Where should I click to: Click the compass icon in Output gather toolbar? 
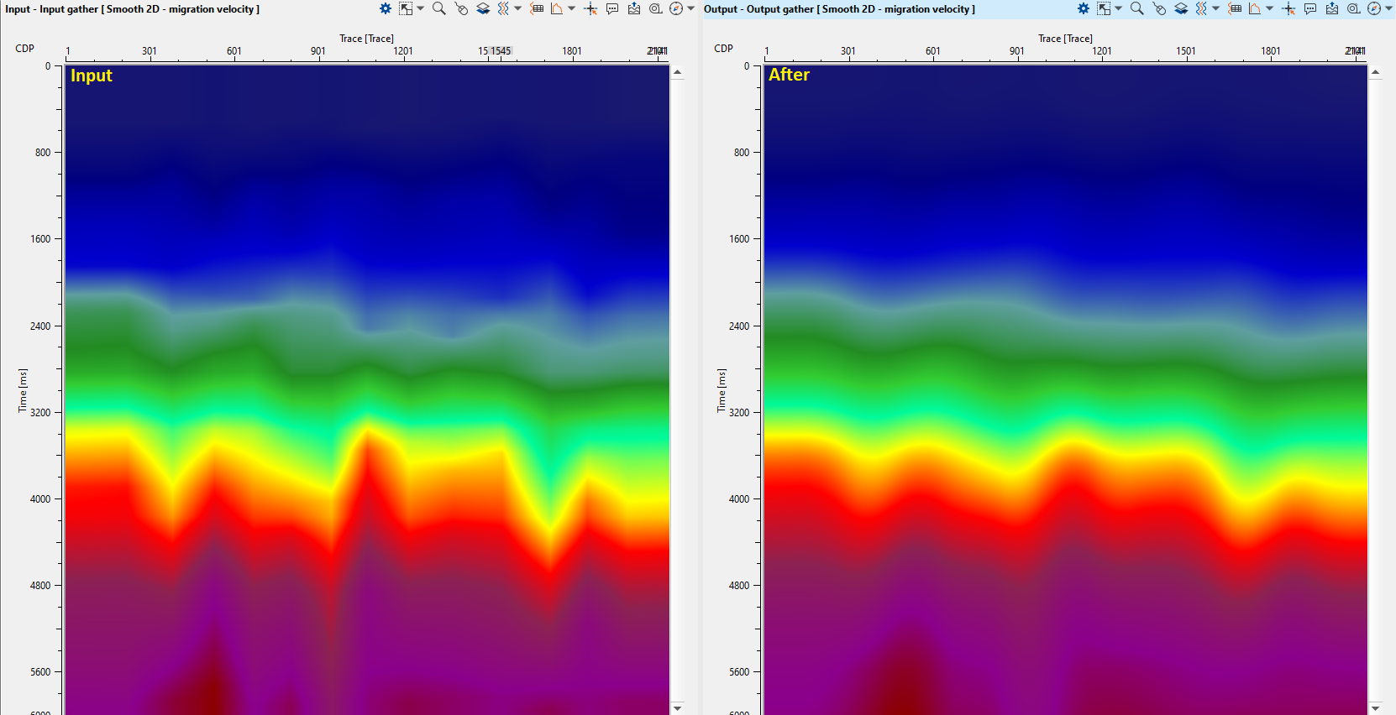pyautogui.click(x=1374, y=8)
